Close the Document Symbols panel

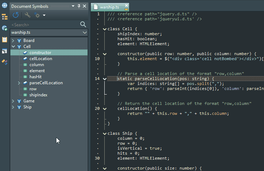point(84,6)
